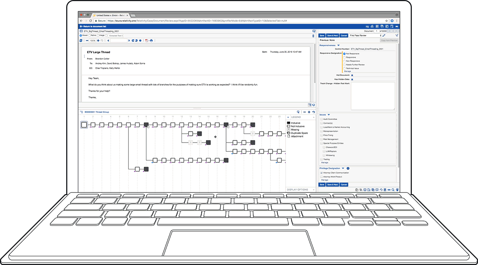The image size is (478, 265).
Task: Zoom out of the thread visualization
Action: (304, 112)
